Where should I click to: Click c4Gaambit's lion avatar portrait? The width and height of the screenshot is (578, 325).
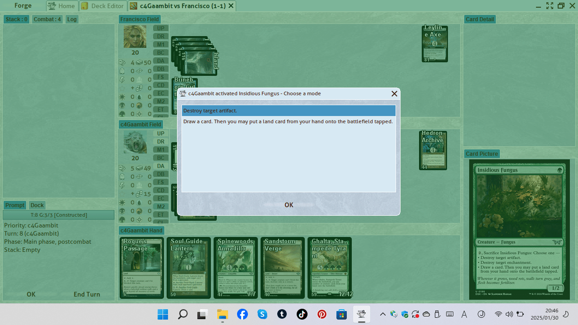point(135,142)
